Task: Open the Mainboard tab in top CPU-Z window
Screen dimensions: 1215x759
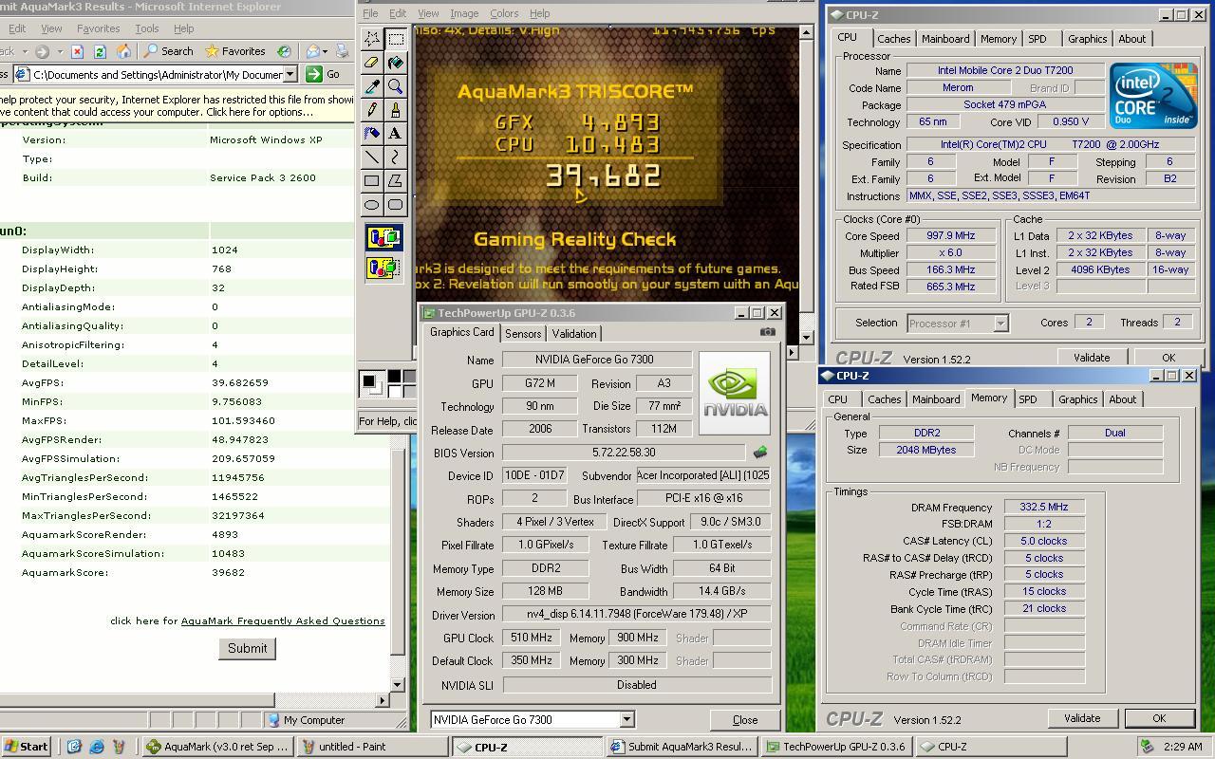Action: click(945, 39)
